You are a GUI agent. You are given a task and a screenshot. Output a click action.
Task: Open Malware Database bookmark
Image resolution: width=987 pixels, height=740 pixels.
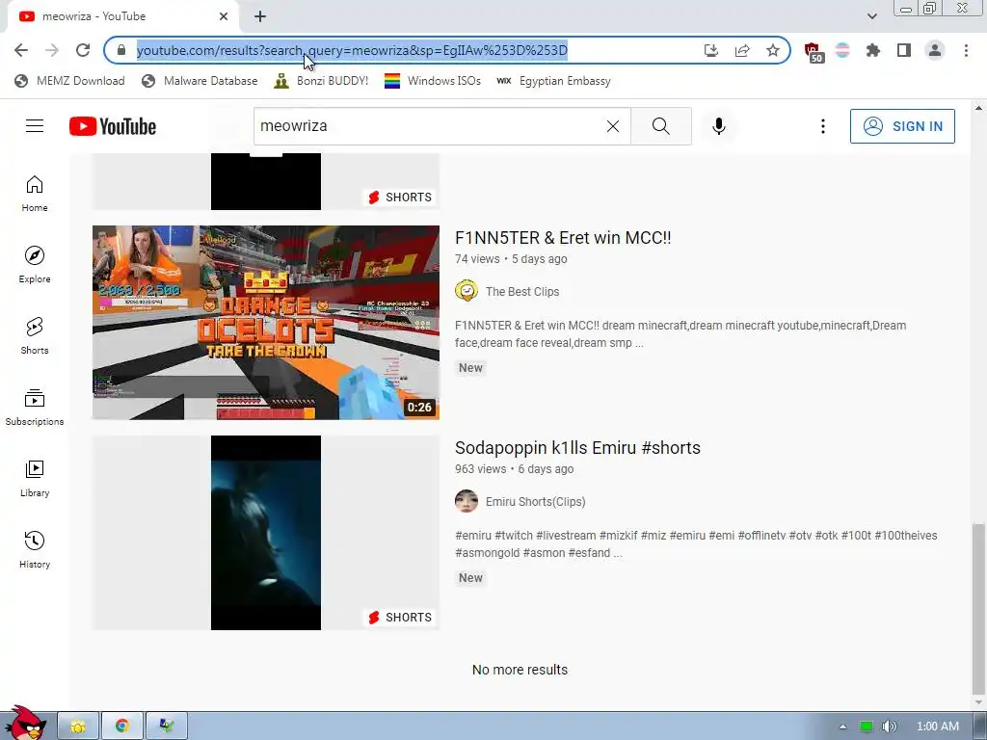[200, 81]
